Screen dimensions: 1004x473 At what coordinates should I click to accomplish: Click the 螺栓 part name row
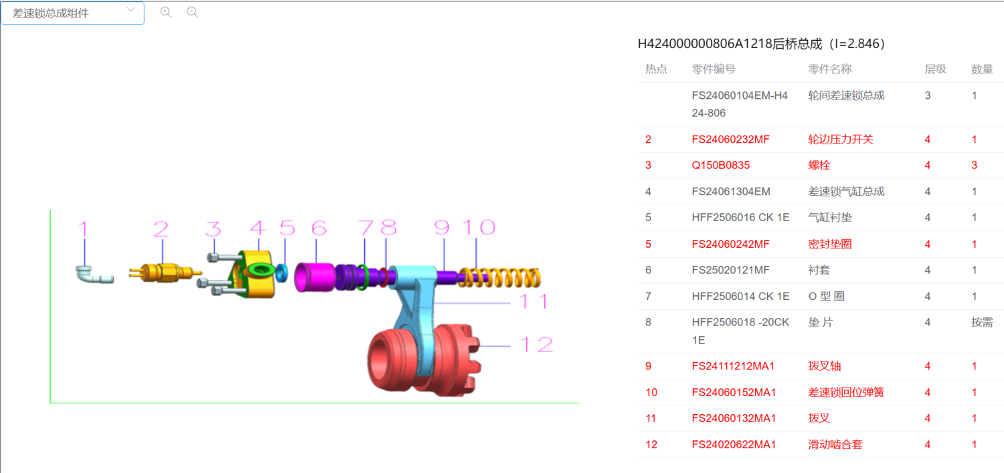pyautogui.click(x=819, y=165)
